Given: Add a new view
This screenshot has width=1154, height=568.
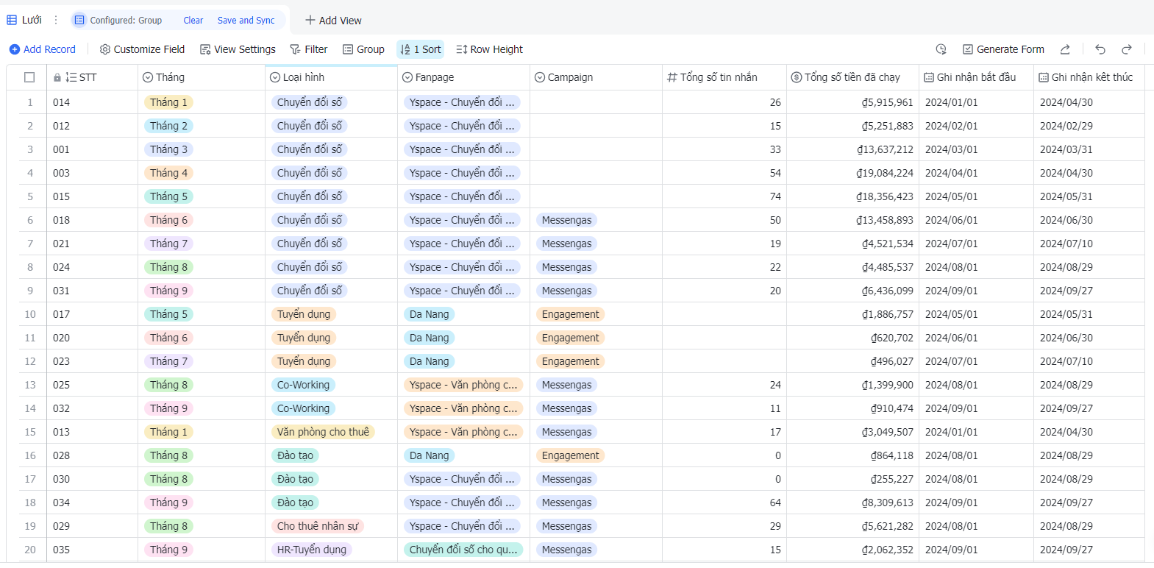Looking at the screenshot, I should click(x=333, y=20).
